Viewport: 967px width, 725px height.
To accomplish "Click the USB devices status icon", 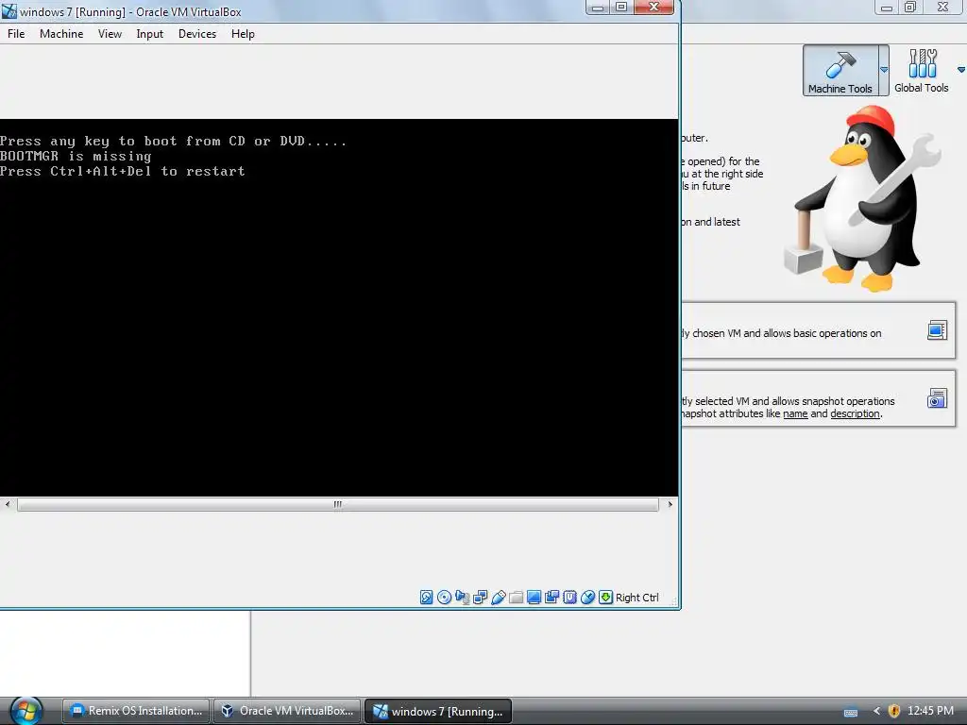I will tap(499, 597).
